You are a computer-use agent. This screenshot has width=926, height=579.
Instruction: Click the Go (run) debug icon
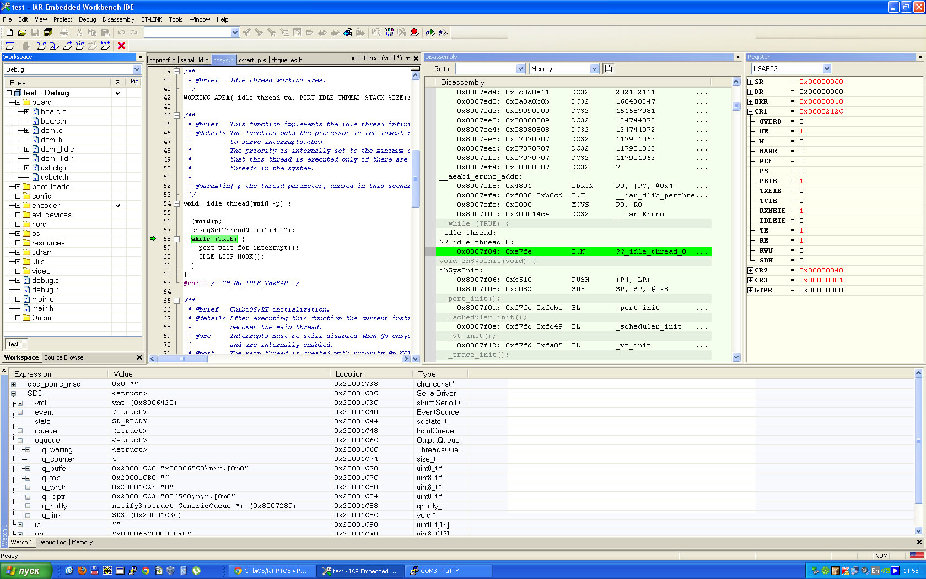tap(105, 46)
